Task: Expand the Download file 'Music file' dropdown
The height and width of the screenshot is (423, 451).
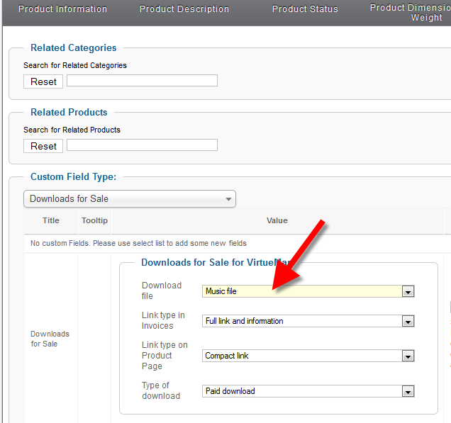Action: 308,291
